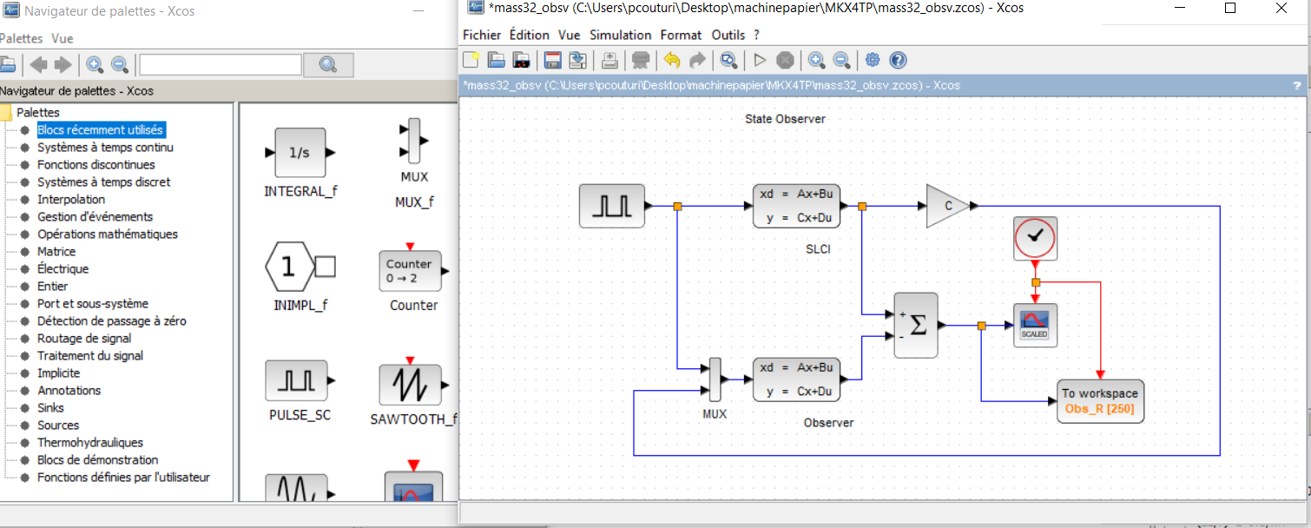1311x528 pixels.
Task: Open a diagram file in Xcos editor
Action: [496, 60]
